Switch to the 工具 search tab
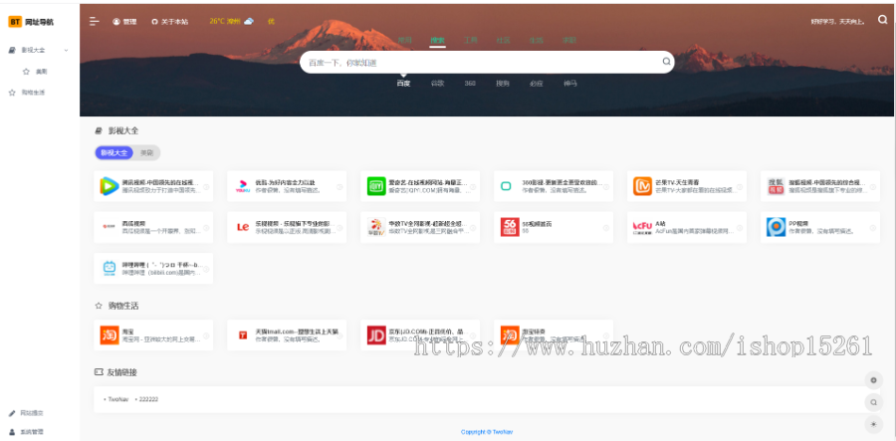The image size is (896, 441). coord(470,41)
